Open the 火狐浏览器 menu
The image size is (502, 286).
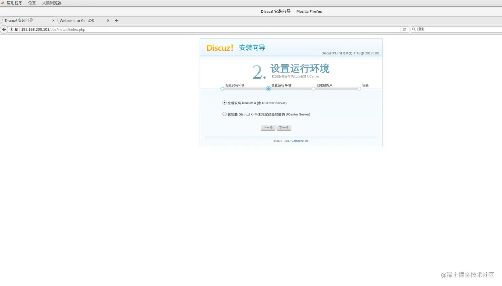point(52,3)
